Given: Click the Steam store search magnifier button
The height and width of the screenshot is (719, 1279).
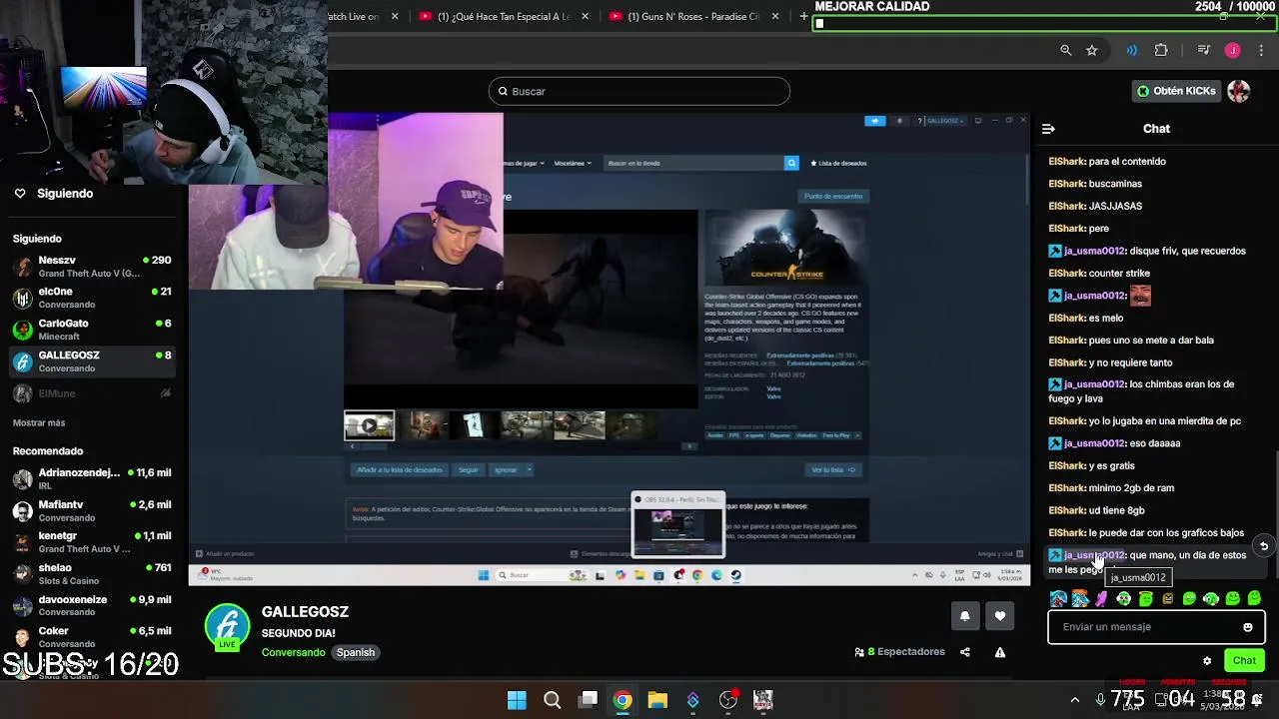Looking at the screenshot, I should point(791,163).
